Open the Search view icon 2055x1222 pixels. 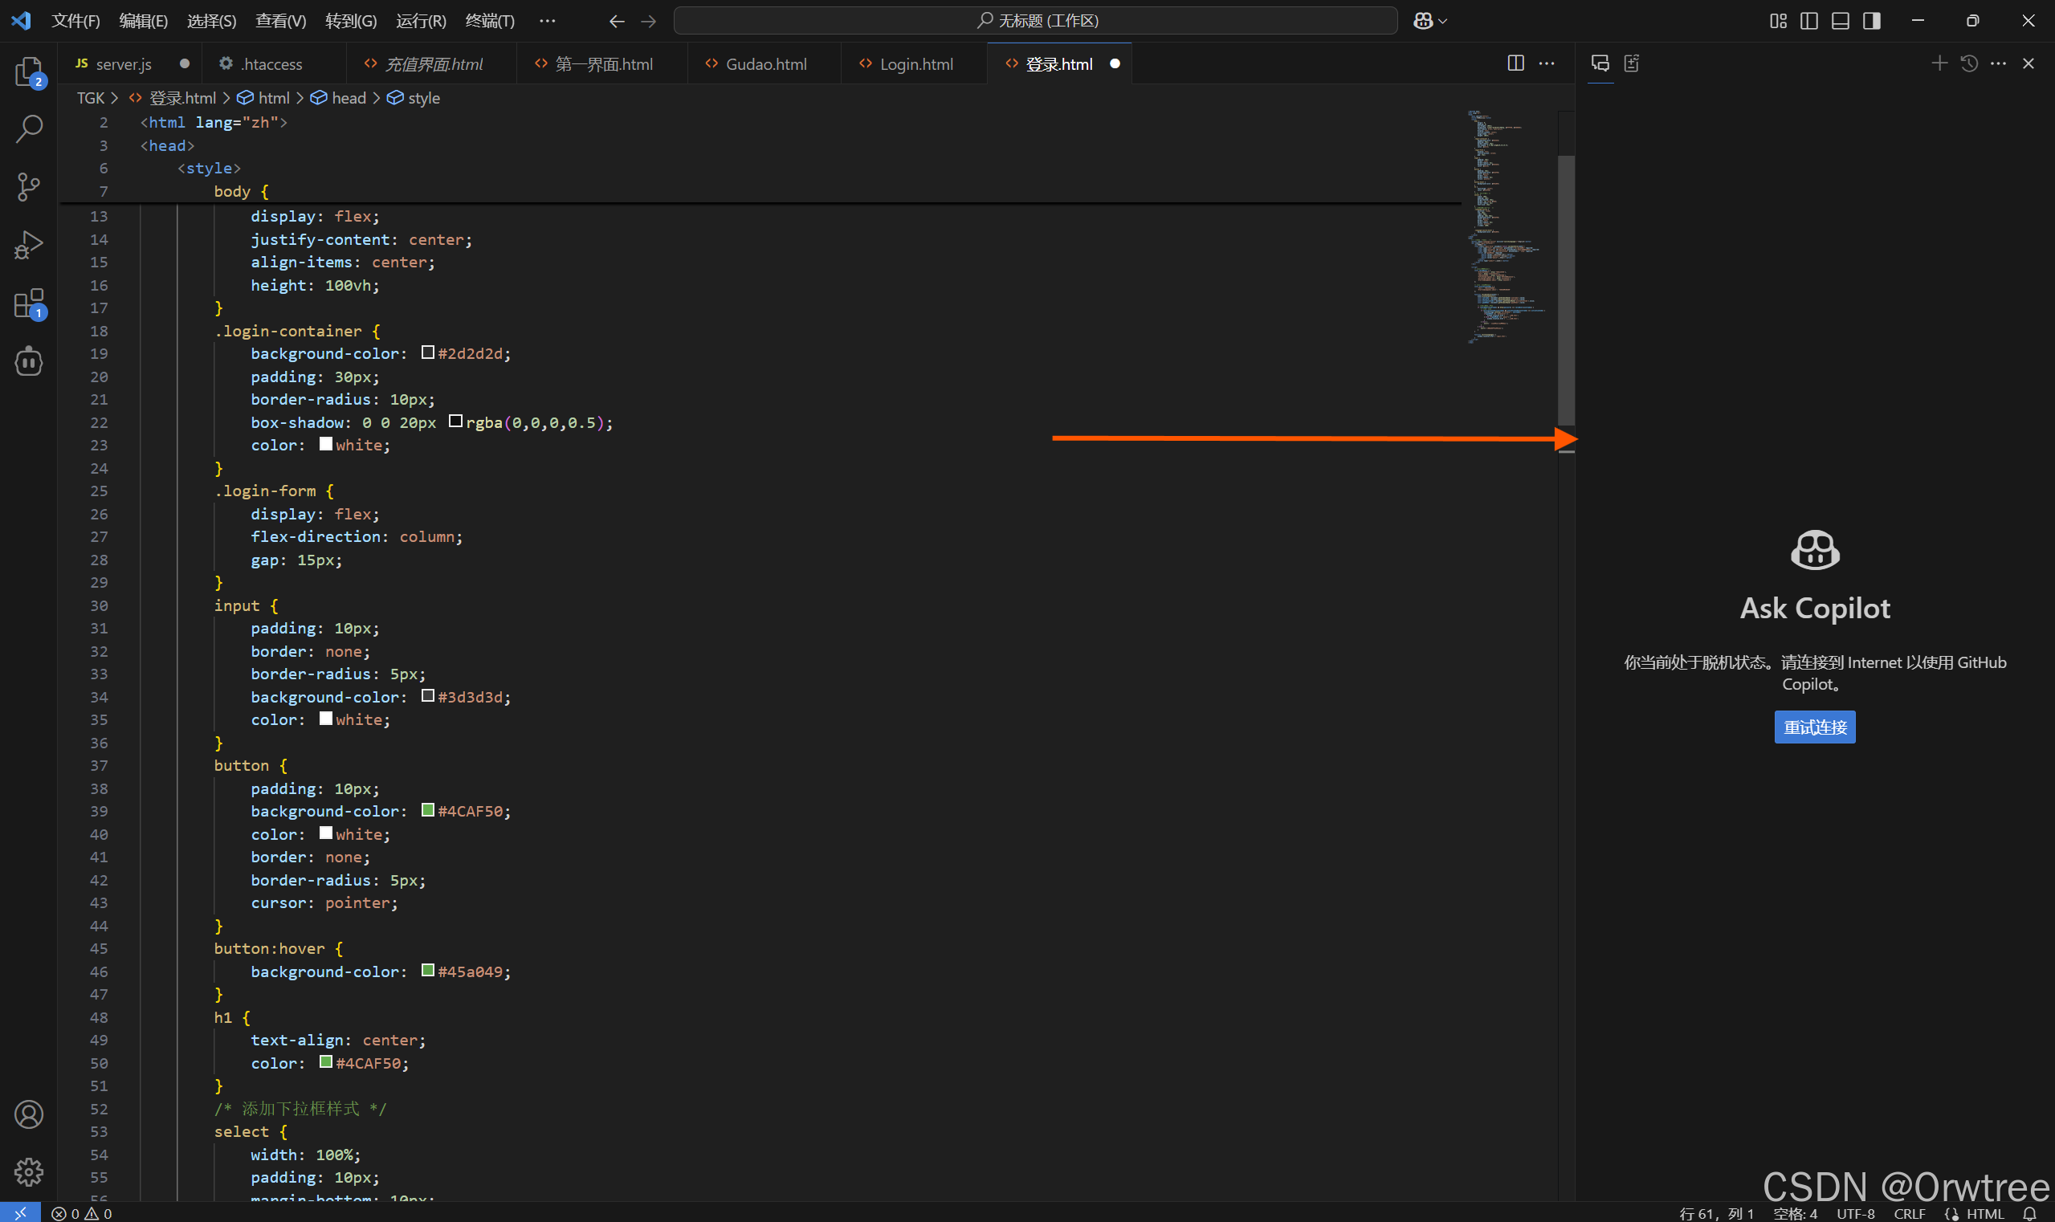[29, 128]
